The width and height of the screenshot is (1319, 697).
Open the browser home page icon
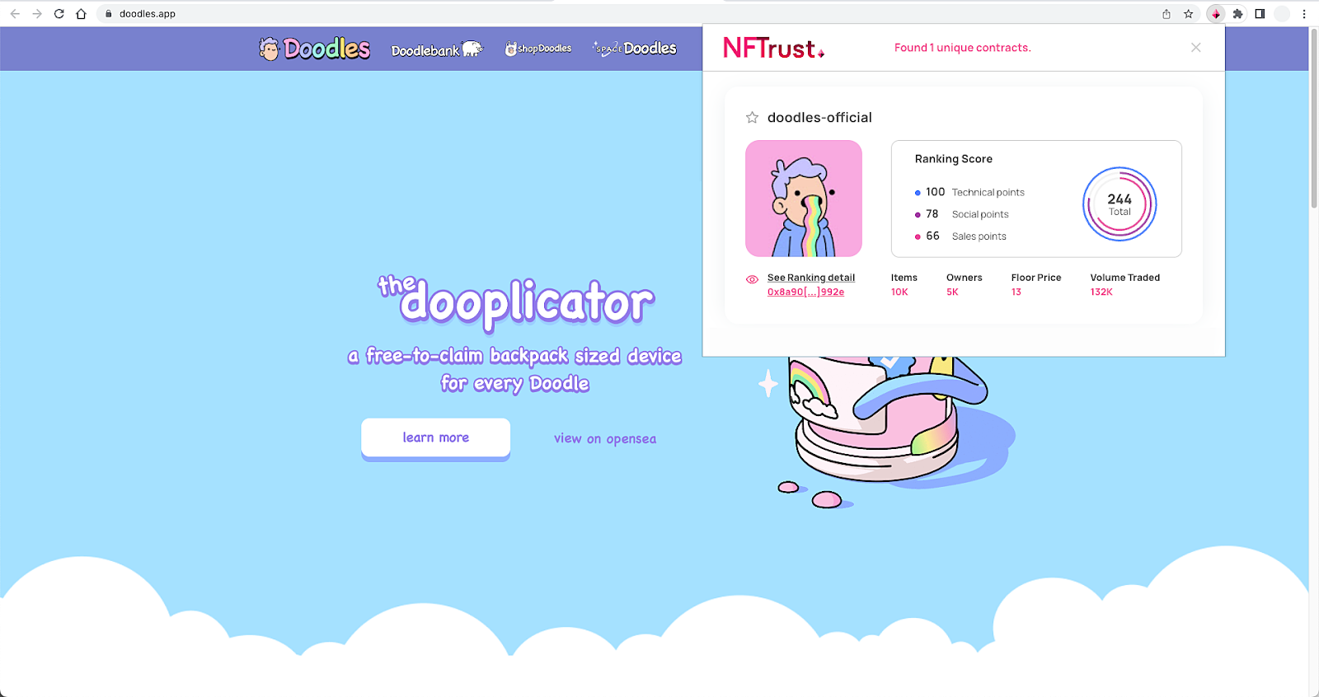point(81,14)
